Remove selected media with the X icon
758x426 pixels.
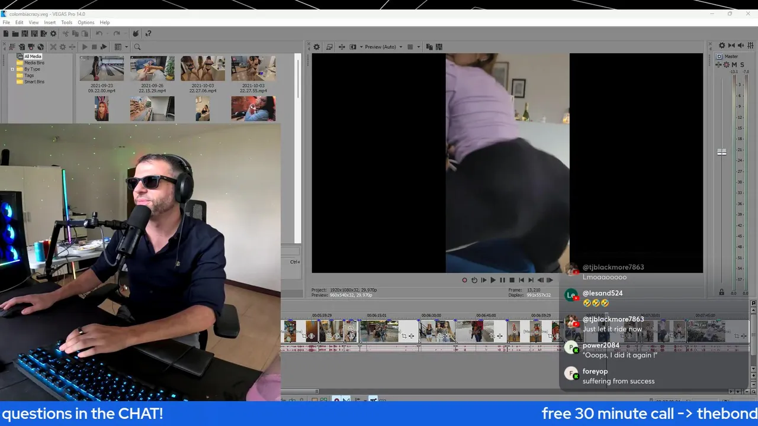[53, 47]
